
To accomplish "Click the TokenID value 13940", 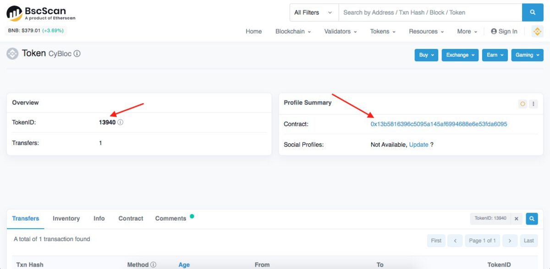I will (x=107, y=123).
